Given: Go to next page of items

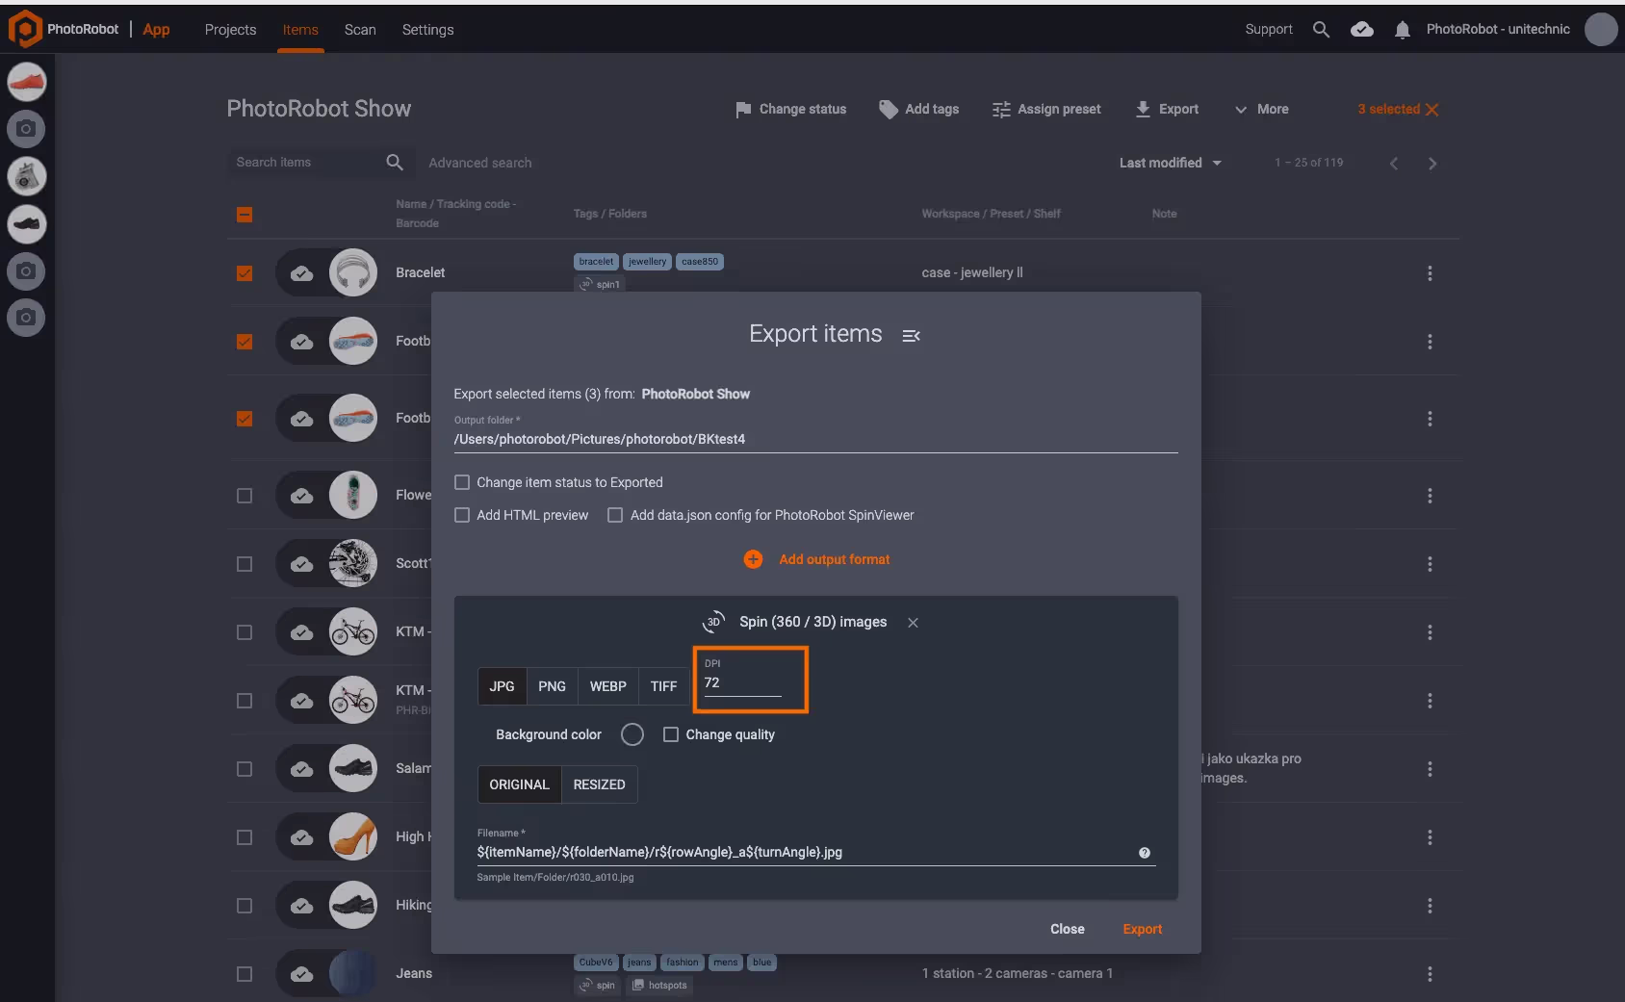Looking at the screenshot, I should click(1432, 164).
